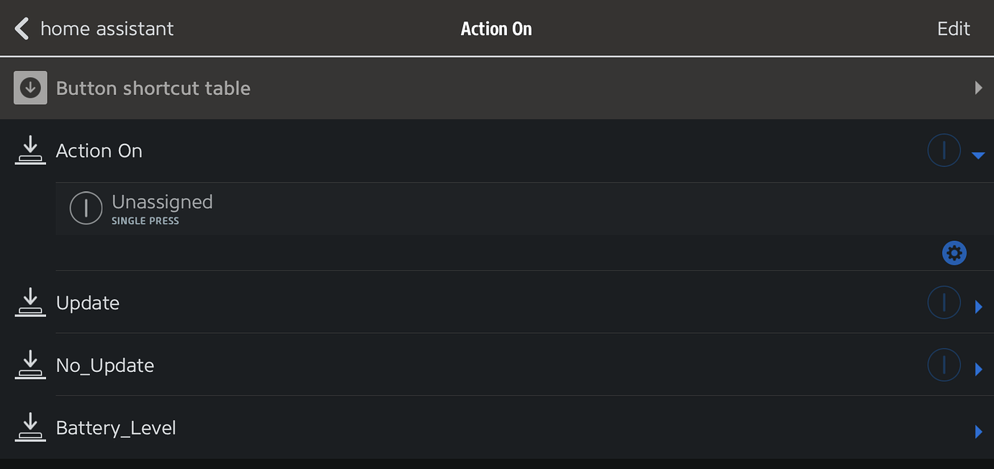Image resolution: width=994 pixels, height=469 pixels.
Task: Collapse the Action On row arrow
Action: [x=977, y=155]
